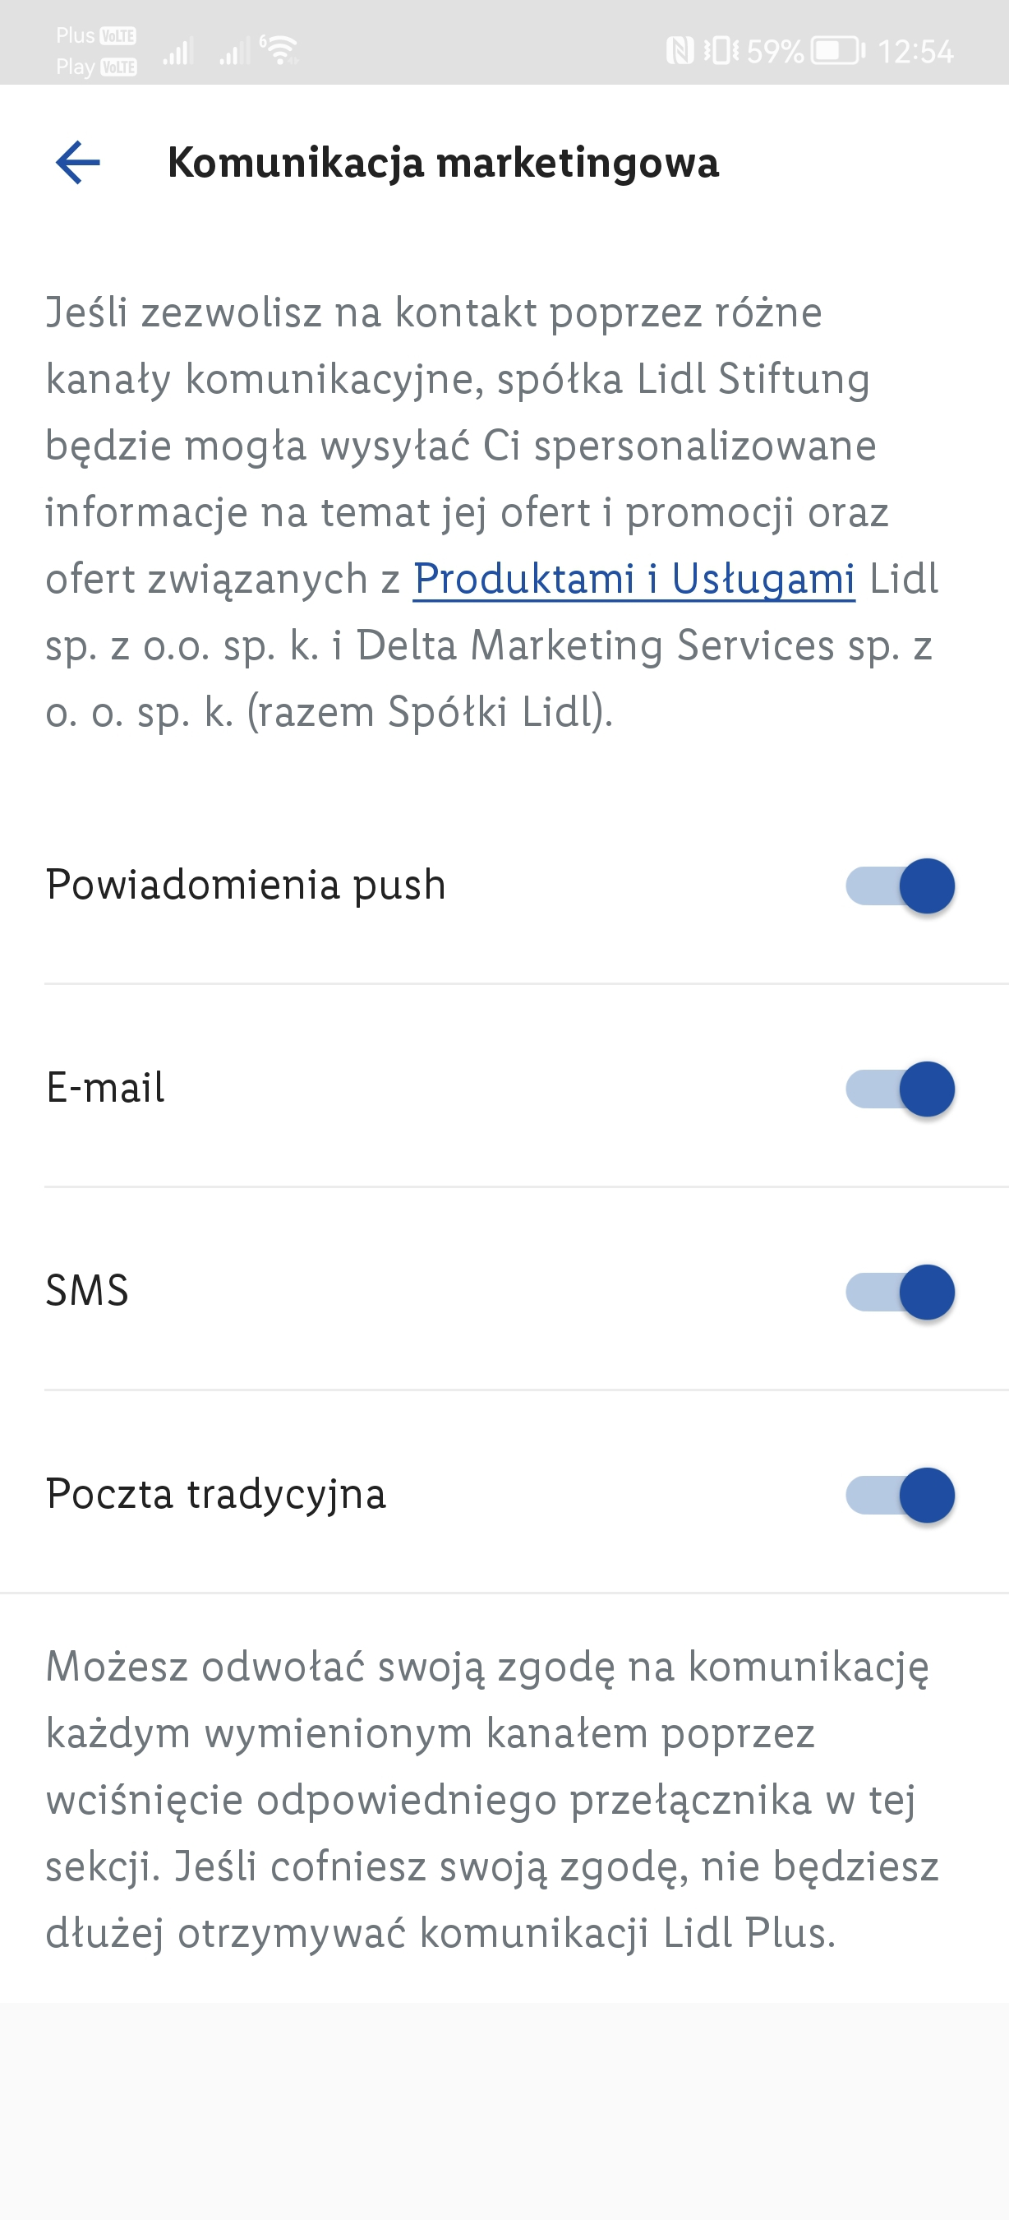This screenshot has width=1009, height=2220.
Task: Tap the Poczta tradycyjna label
Action: click(216, 1494)
